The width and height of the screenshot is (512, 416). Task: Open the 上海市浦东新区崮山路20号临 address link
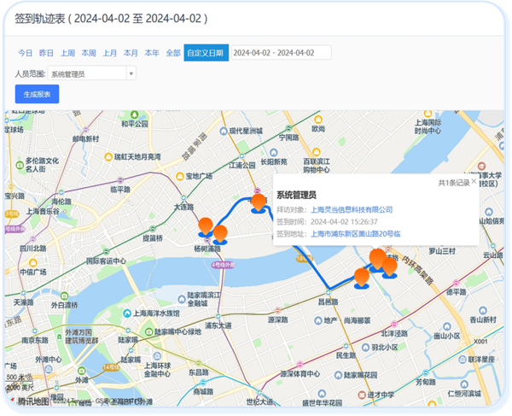(358, 232)
